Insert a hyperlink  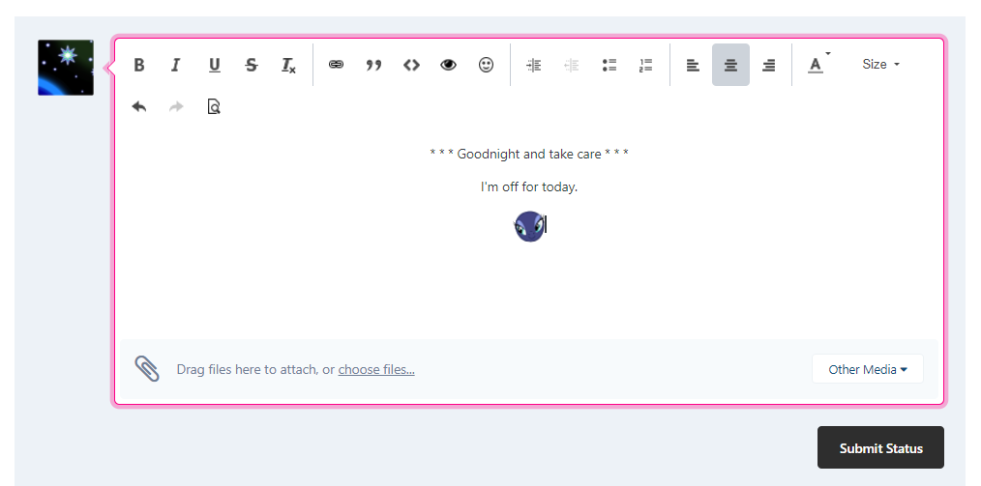pos(336,65)
